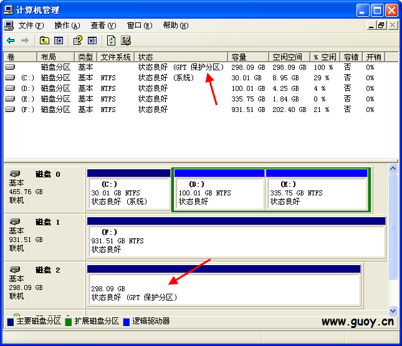Screen dimensions: 402x346
Task: Click the 335.75 GB capacity cell in list
Action: 248,99
